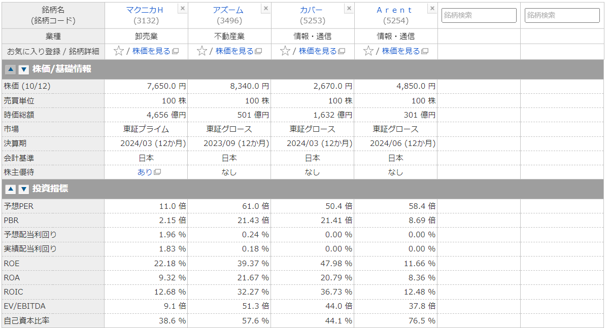Click up arrow in 投資指標 header
Screen dimensions: 609x328
[11, 189]
